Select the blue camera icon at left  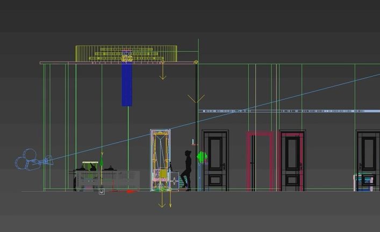30,162
